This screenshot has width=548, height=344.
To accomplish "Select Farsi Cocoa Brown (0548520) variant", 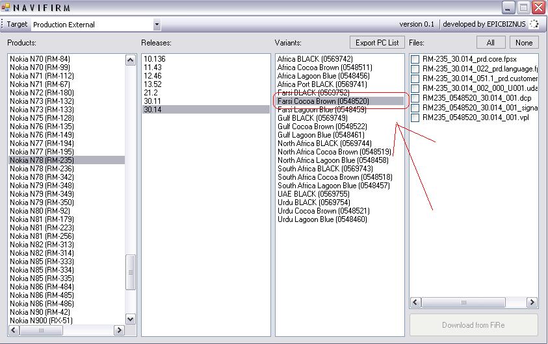I will pos(340,101).
